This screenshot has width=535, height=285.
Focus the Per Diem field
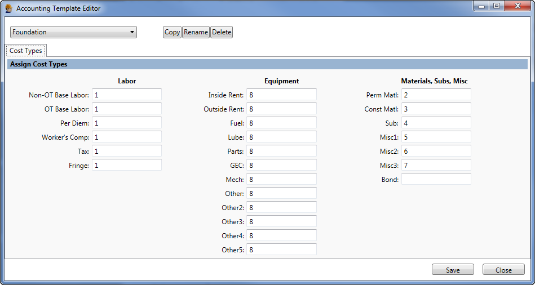pyautogui.click(x=127, y=123)
